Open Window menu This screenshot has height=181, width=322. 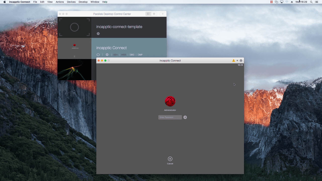point(95,2)
